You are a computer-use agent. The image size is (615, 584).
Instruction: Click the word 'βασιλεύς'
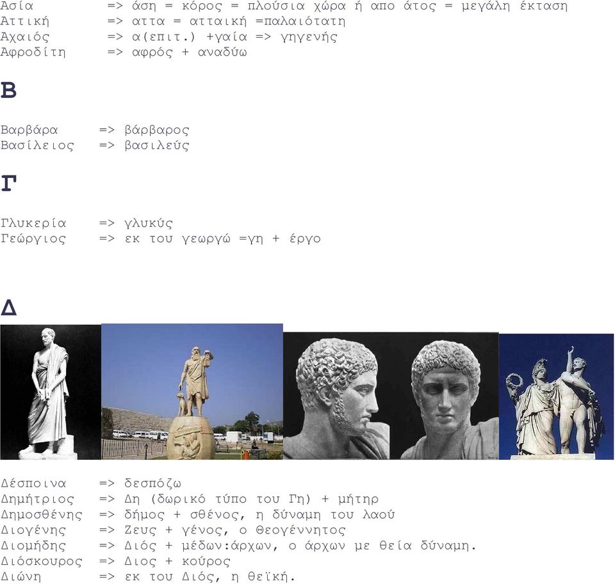pos(157,145)
